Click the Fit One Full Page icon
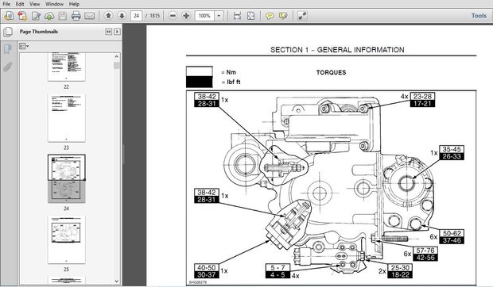This screenshot has height=287, width=493. click(x=250, y=16)
